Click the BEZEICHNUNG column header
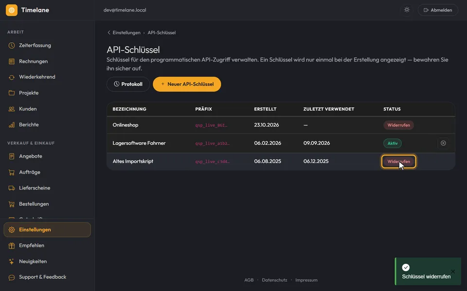Viewport: 467px width, 291px height. 129,109
